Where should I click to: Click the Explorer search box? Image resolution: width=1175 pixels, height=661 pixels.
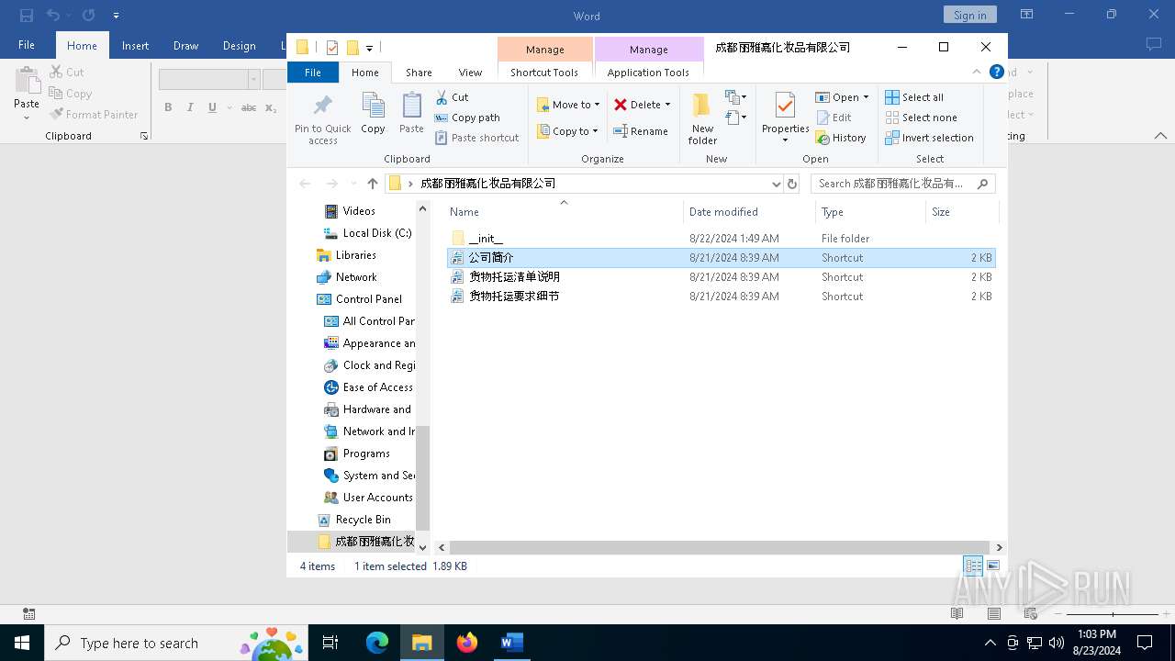(902, 184)
